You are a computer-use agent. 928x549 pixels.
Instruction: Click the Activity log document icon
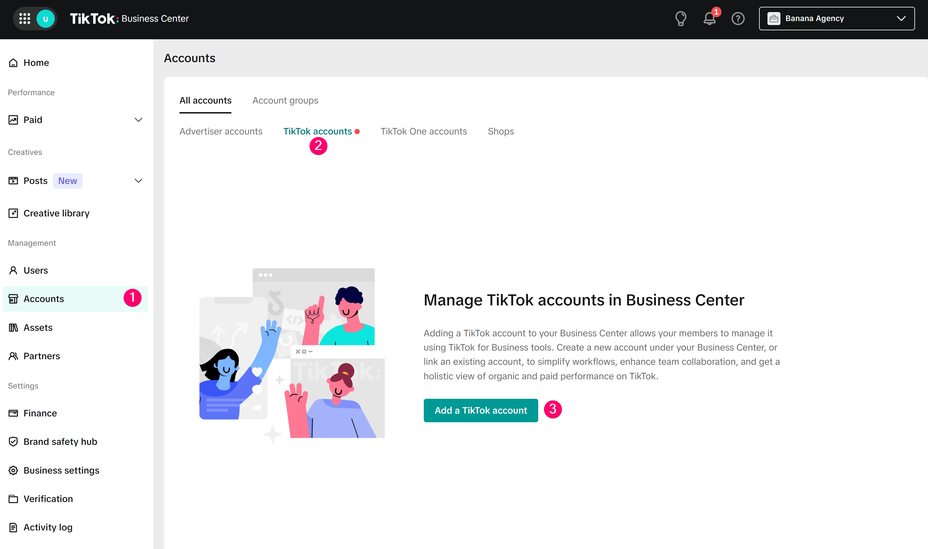[x=13, y=528]
